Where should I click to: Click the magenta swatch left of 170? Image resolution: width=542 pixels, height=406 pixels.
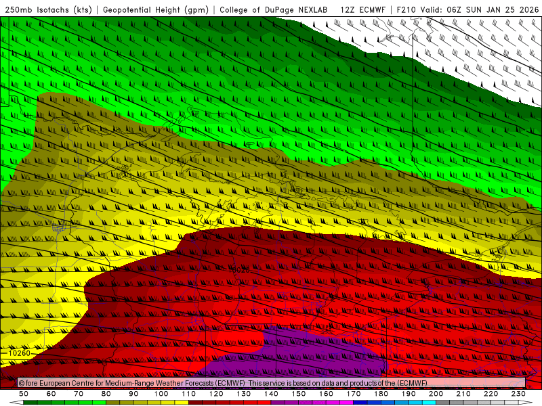(x=346, y=403)
